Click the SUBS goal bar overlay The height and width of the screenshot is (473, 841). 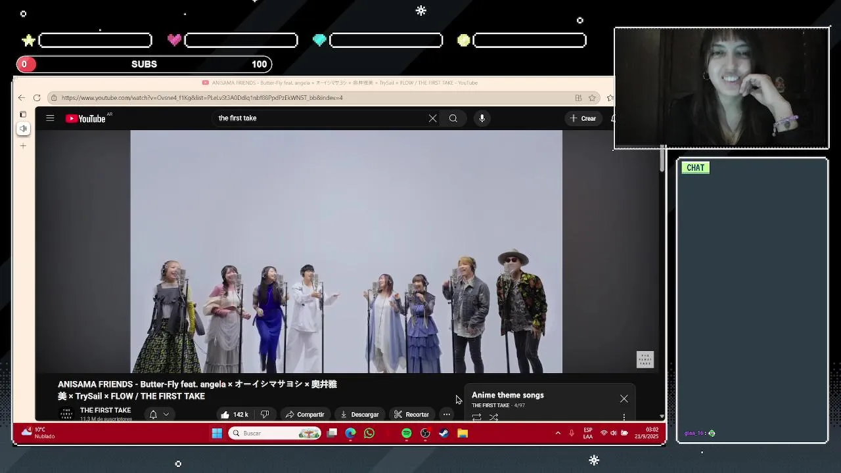click(x=144, y=64)
